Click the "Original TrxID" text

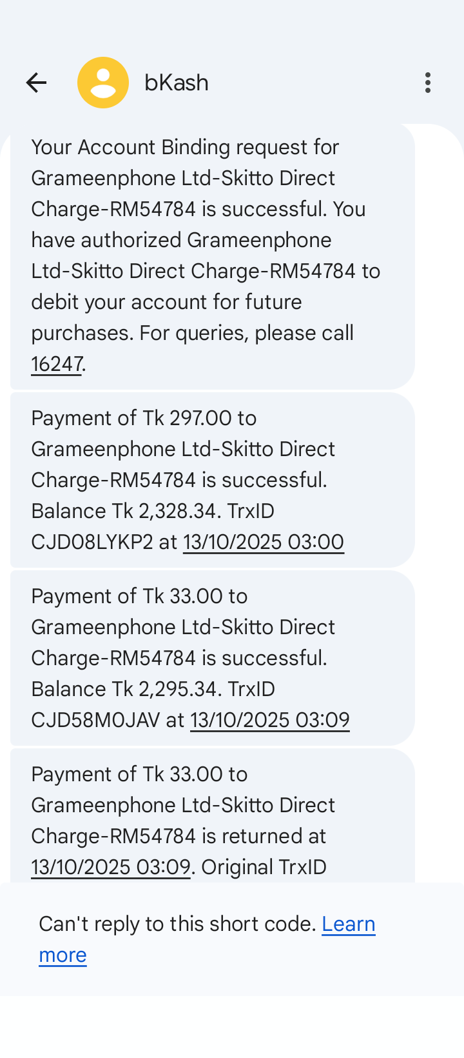264,867
